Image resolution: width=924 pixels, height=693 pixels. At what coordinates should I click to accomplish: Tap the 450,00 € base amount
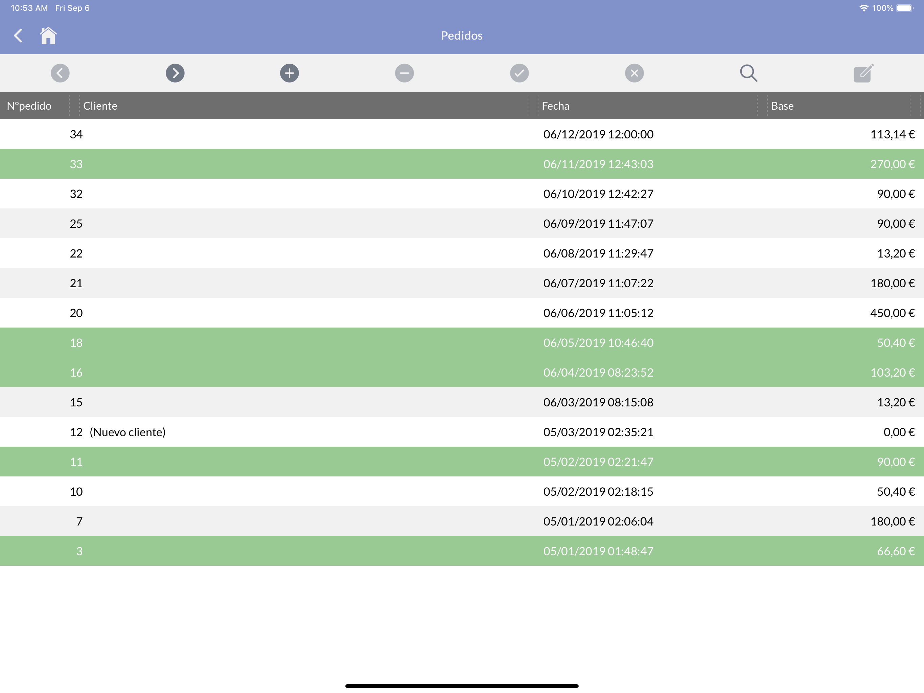tap(893, 313)
